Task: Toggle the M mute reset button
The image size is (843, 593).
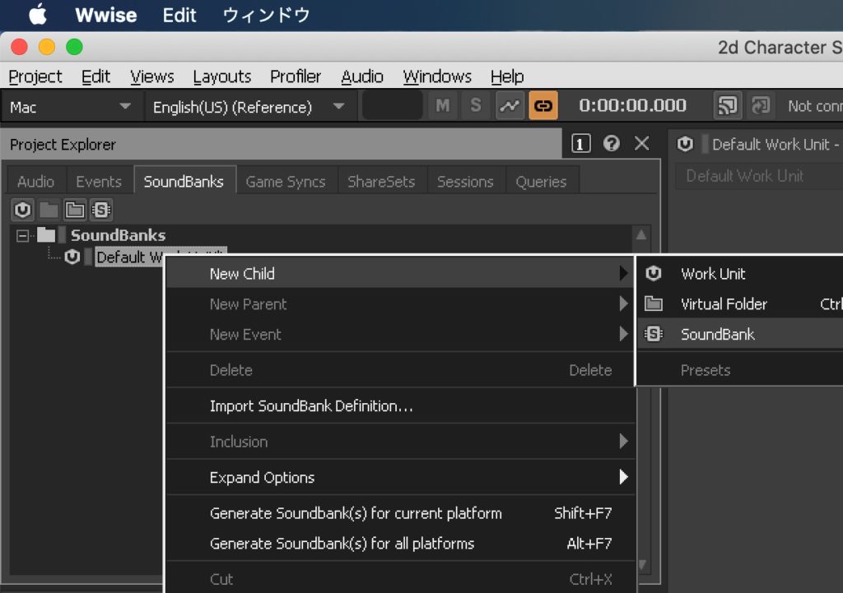Action: coord(442,106)
